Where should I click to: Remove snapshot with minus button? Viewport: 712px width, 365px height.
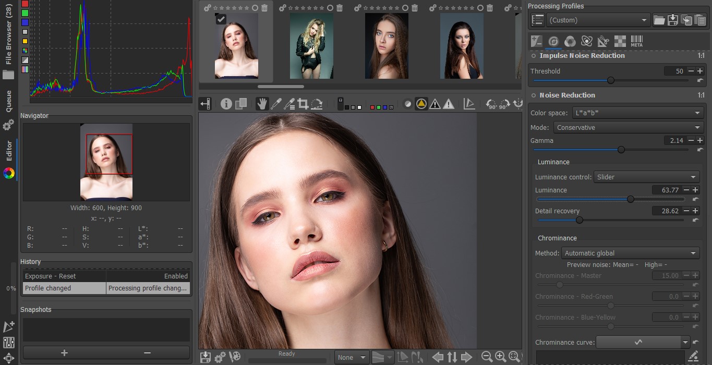(x=148, y=352)
